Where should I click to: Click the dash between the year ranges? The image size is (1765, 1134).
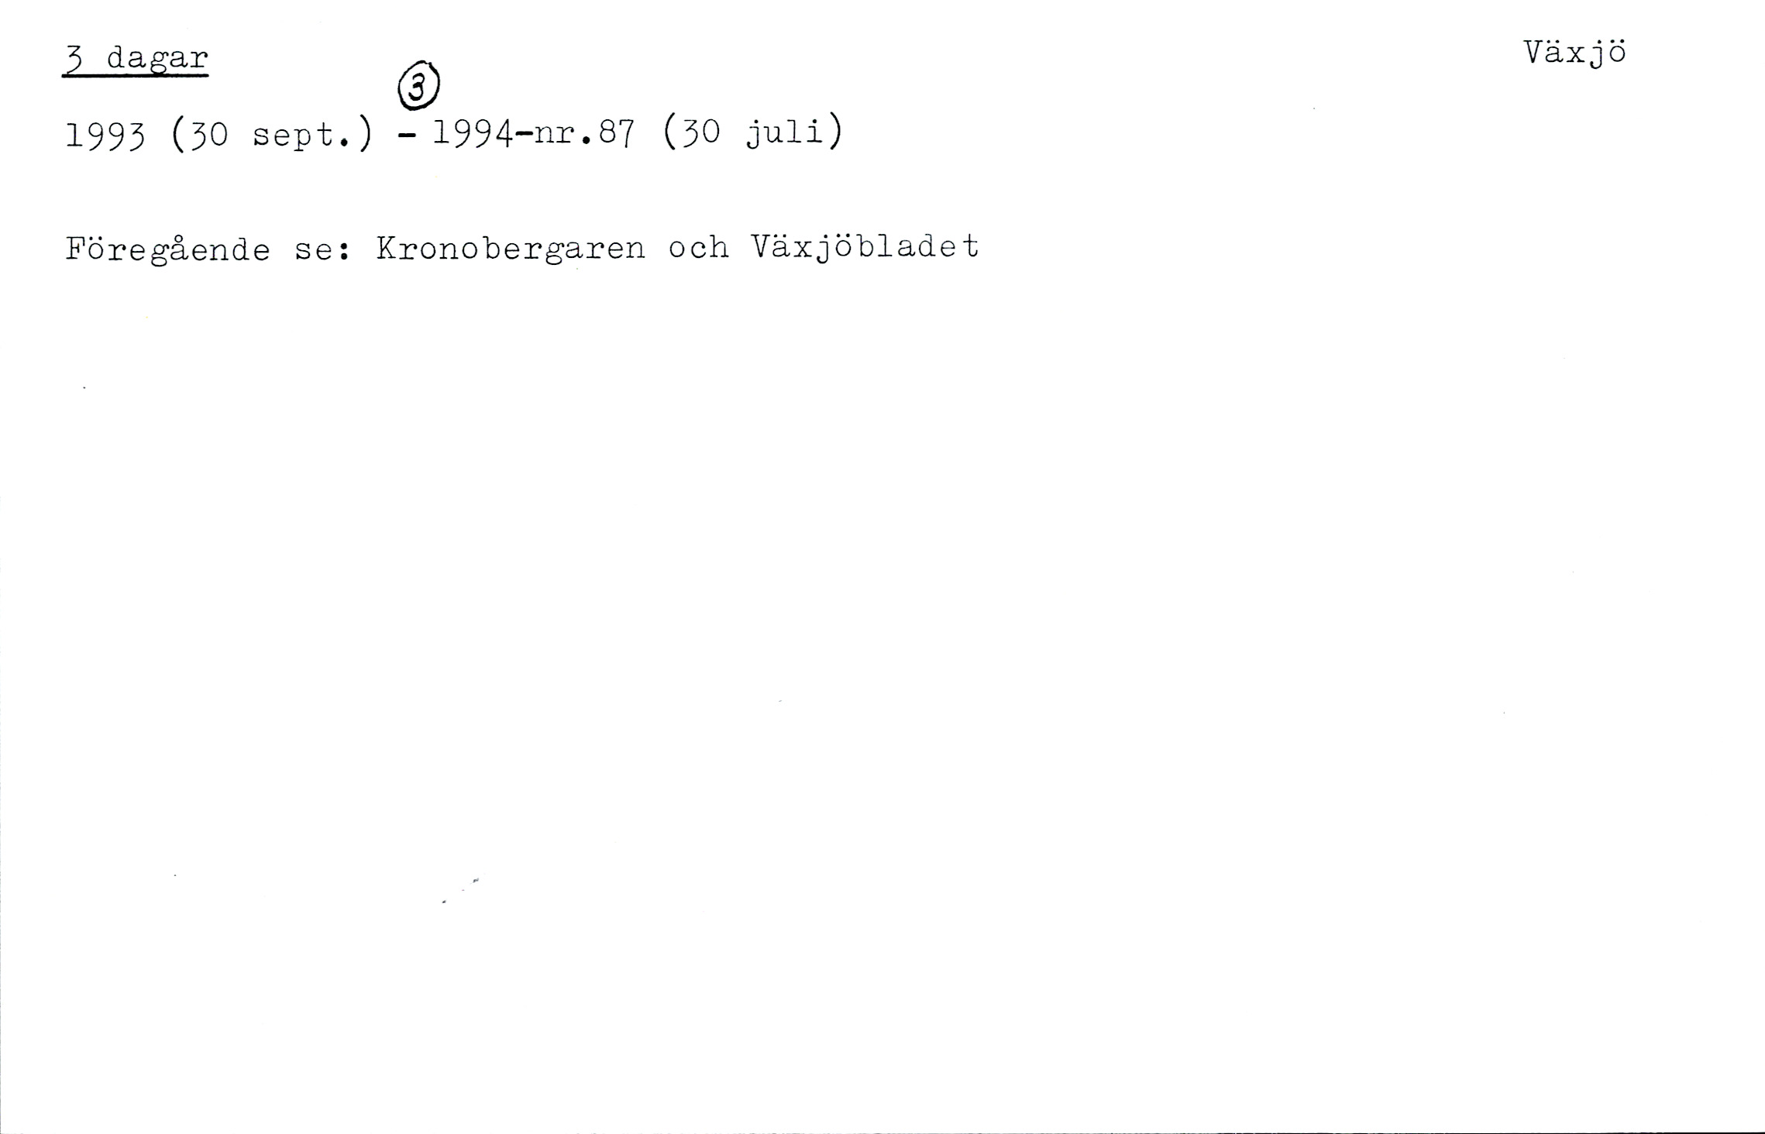[x=407, y=137]
